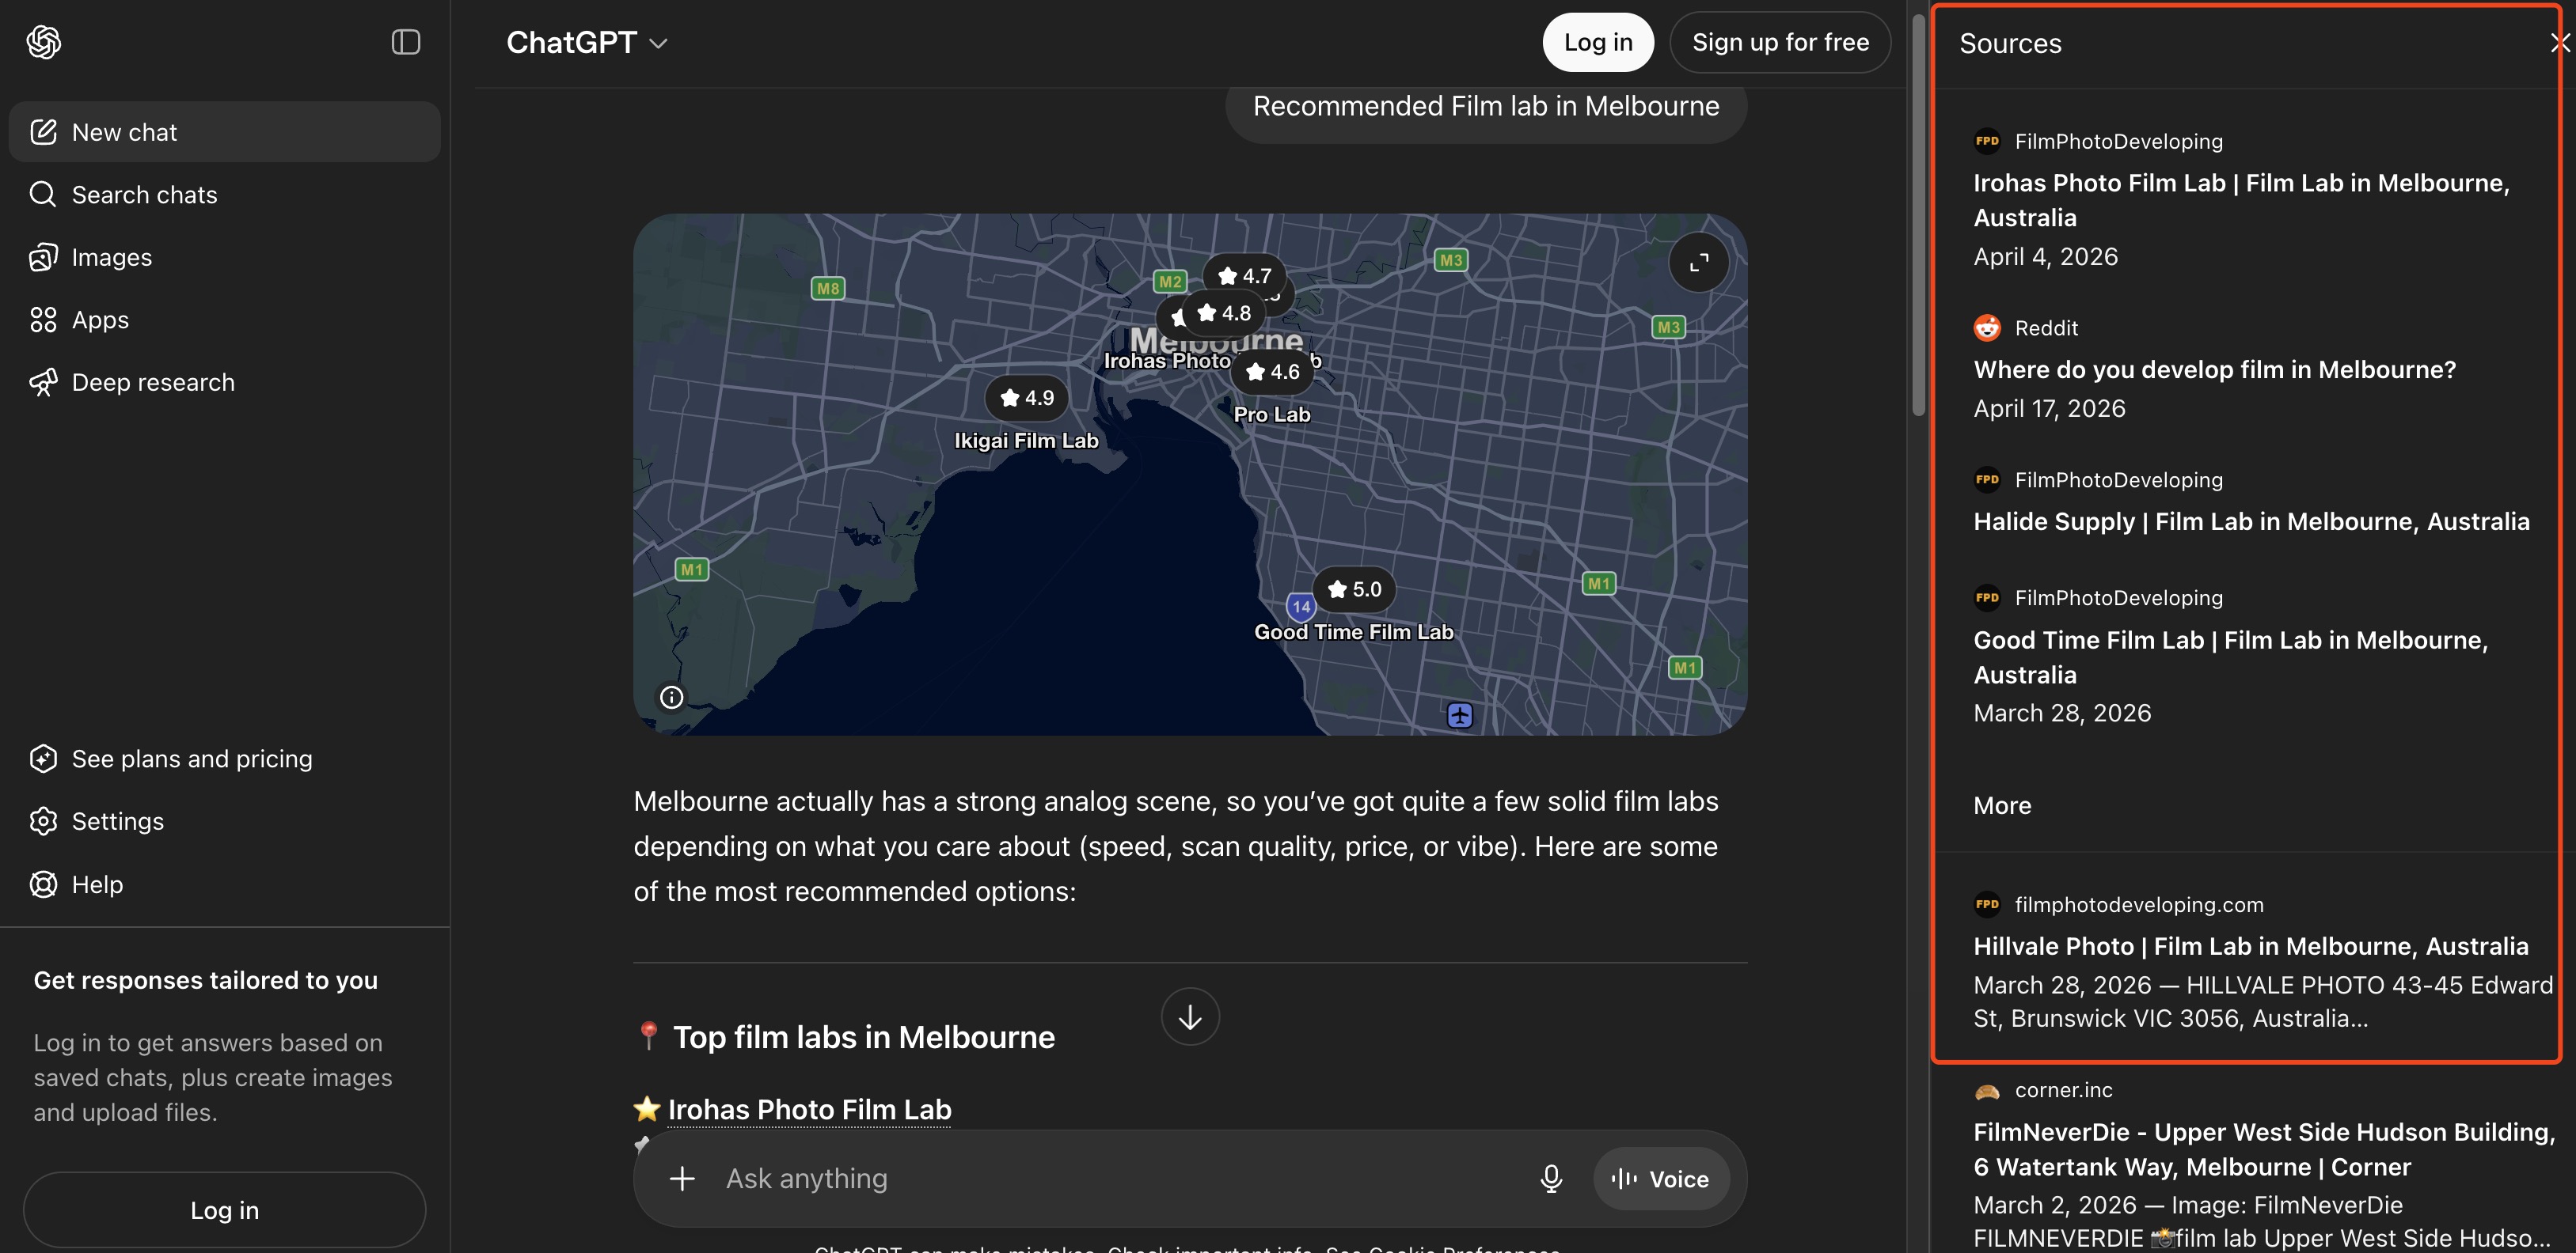2576x1253 pixels.
Task: Click the Help lifebuoy icon
Action: point(43,884)
